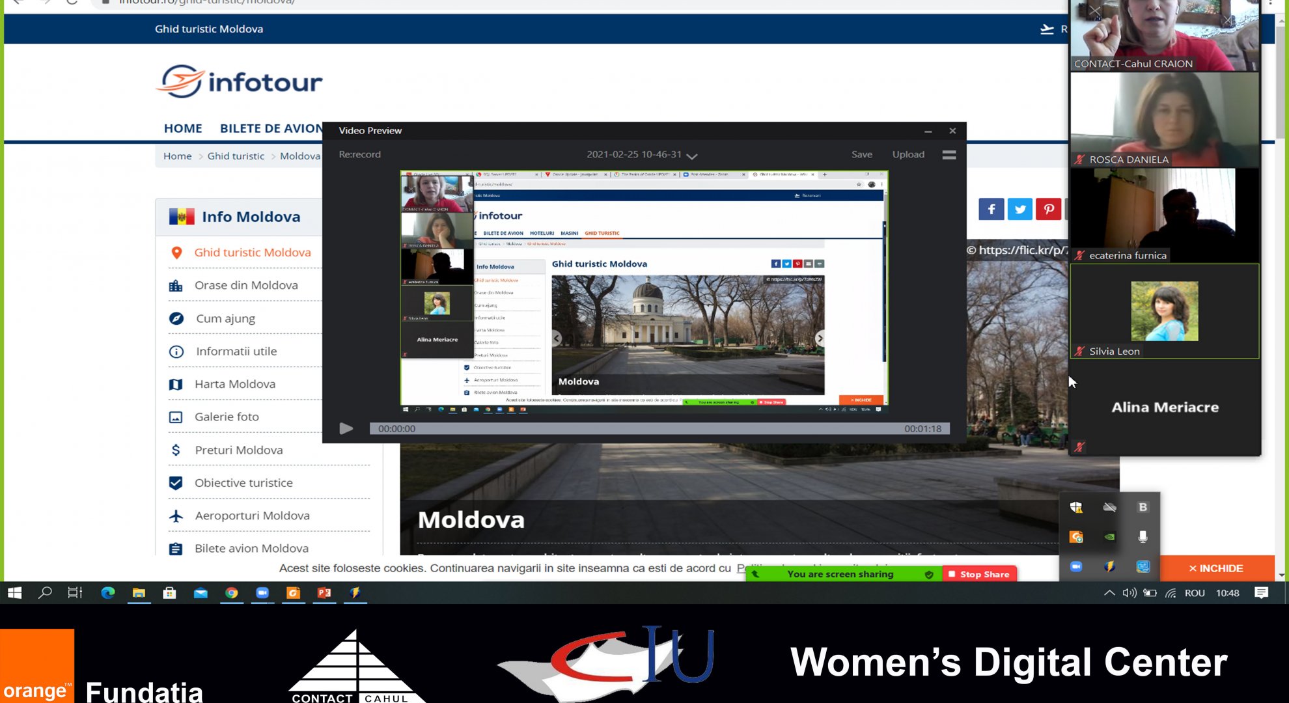Collapse the hidden system tray icons chevron
The image size is (1289, 703).
point(1109,593)
